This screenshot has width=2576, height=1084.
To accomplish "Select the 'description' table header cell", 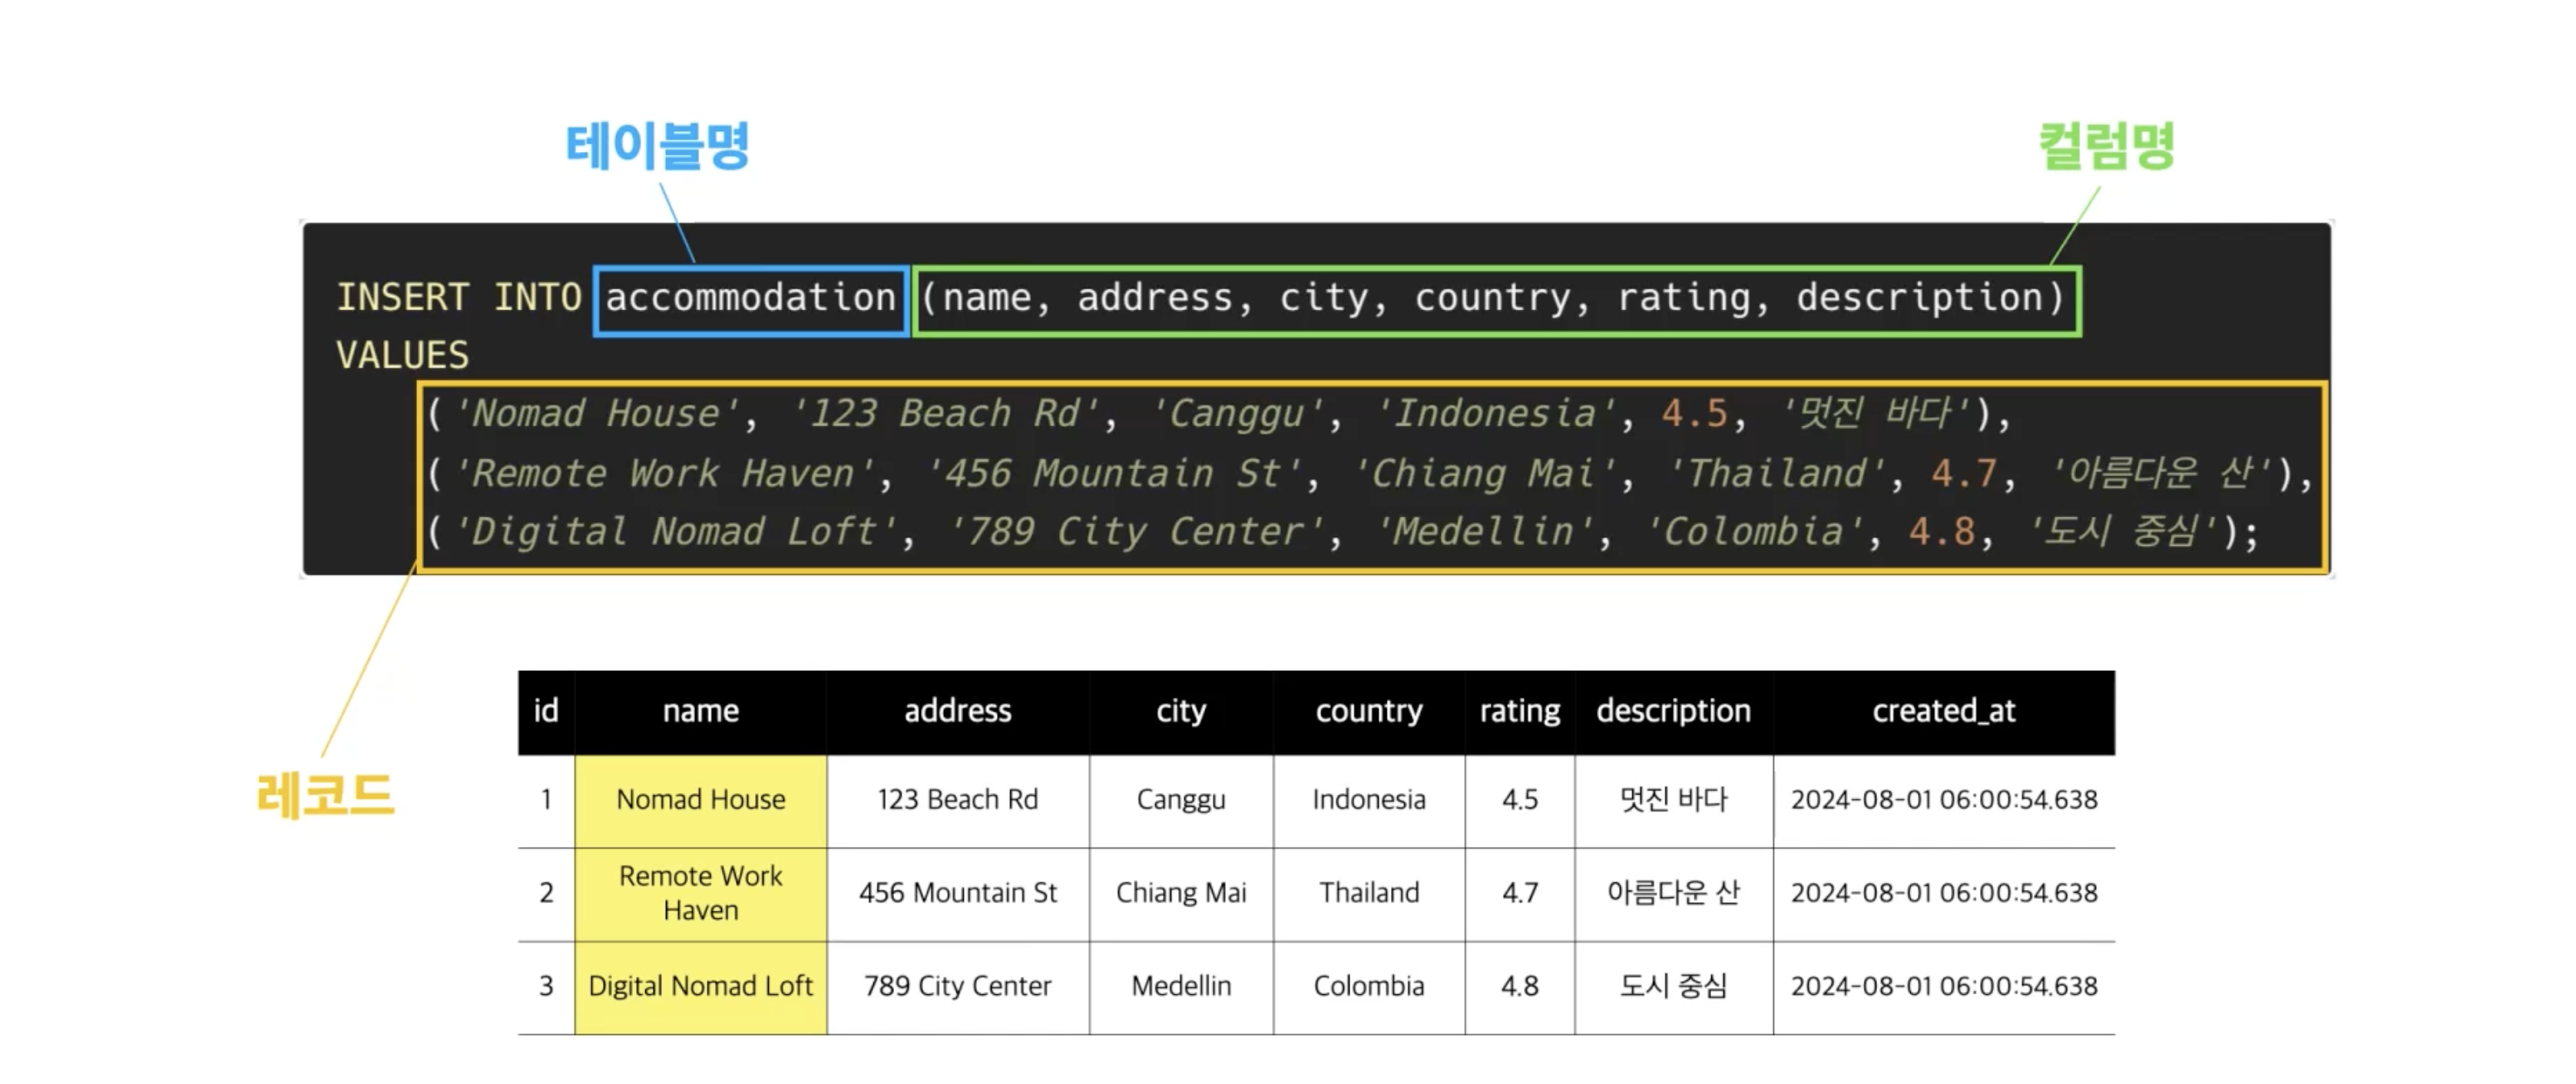I will click(x=1674, y=711).
